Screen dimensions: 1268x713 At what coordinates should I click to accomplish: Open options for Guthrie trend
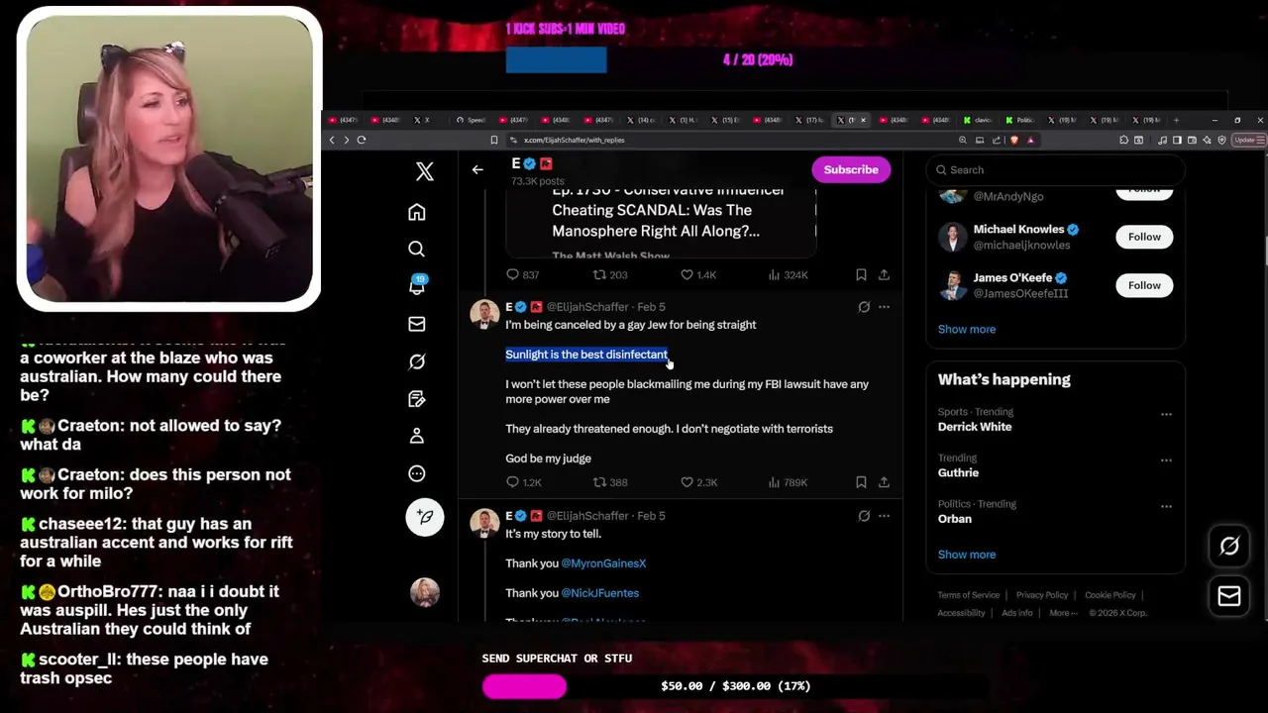[x=1166, y=460]
